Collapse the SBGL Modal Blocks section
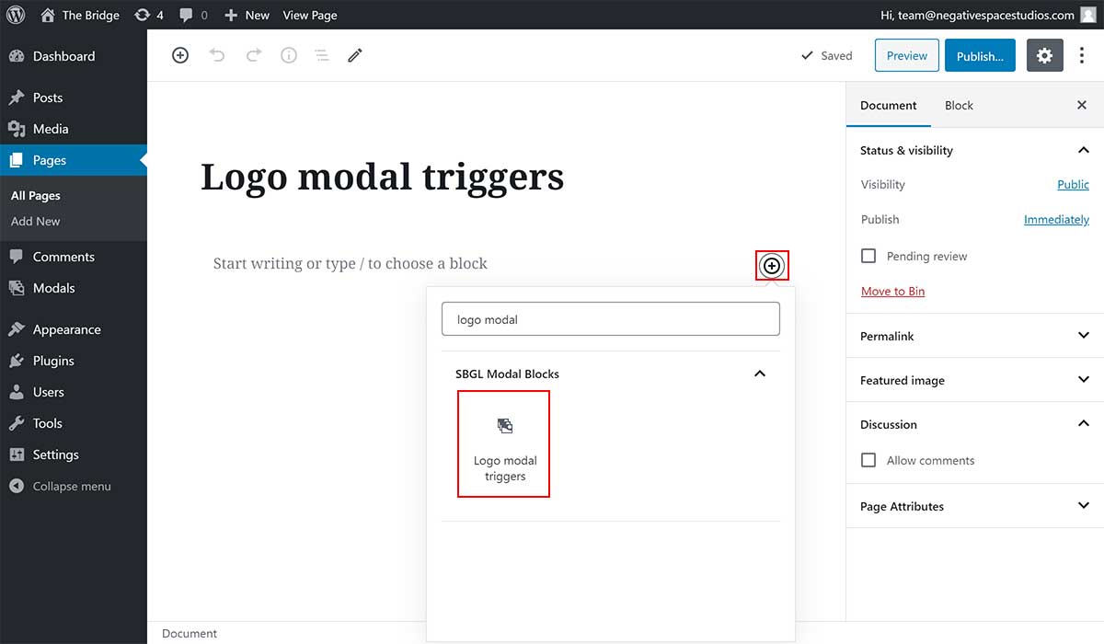Screen dimensions: 1104x644 coord(759,374)
